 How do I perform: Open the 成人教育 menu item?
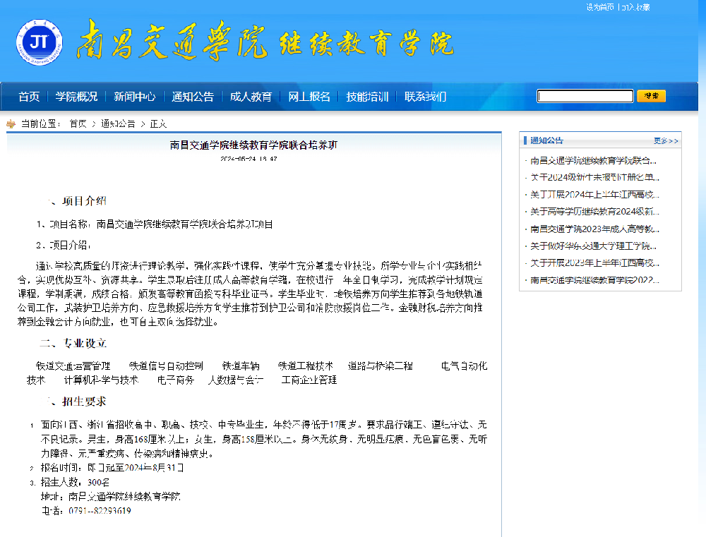click(x=251, y=97)
